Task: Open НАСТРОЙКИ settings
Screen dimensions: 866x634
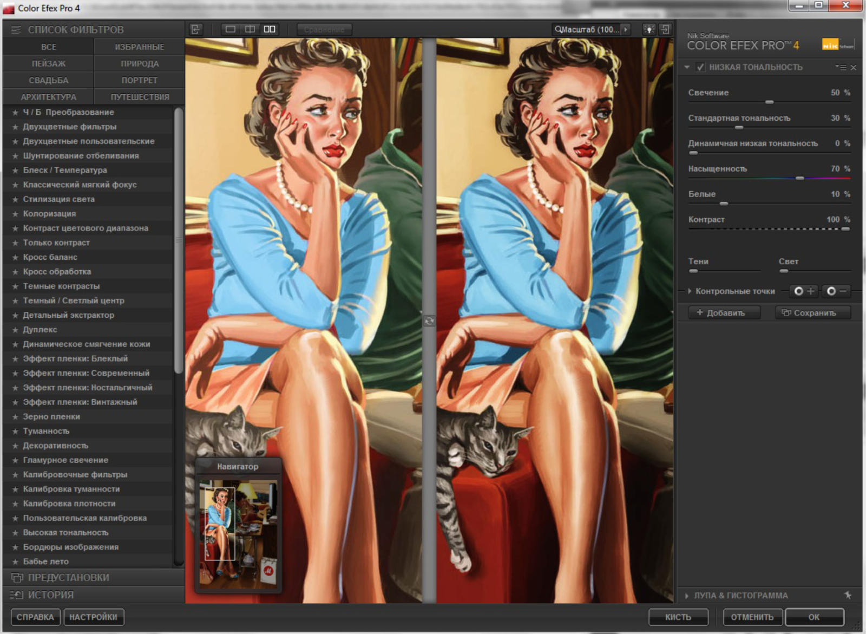Action: click(x=94, y=617)
